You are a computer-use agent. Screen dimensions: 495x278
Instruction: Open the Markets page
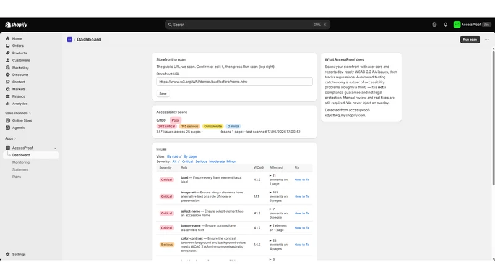click(19, 89)
